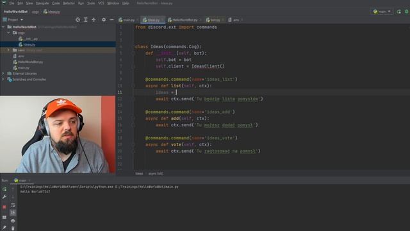The width and height of the screenshot is (410, 231).
Task: Open the main run configuration dropdown
Action: click(382, 12)
